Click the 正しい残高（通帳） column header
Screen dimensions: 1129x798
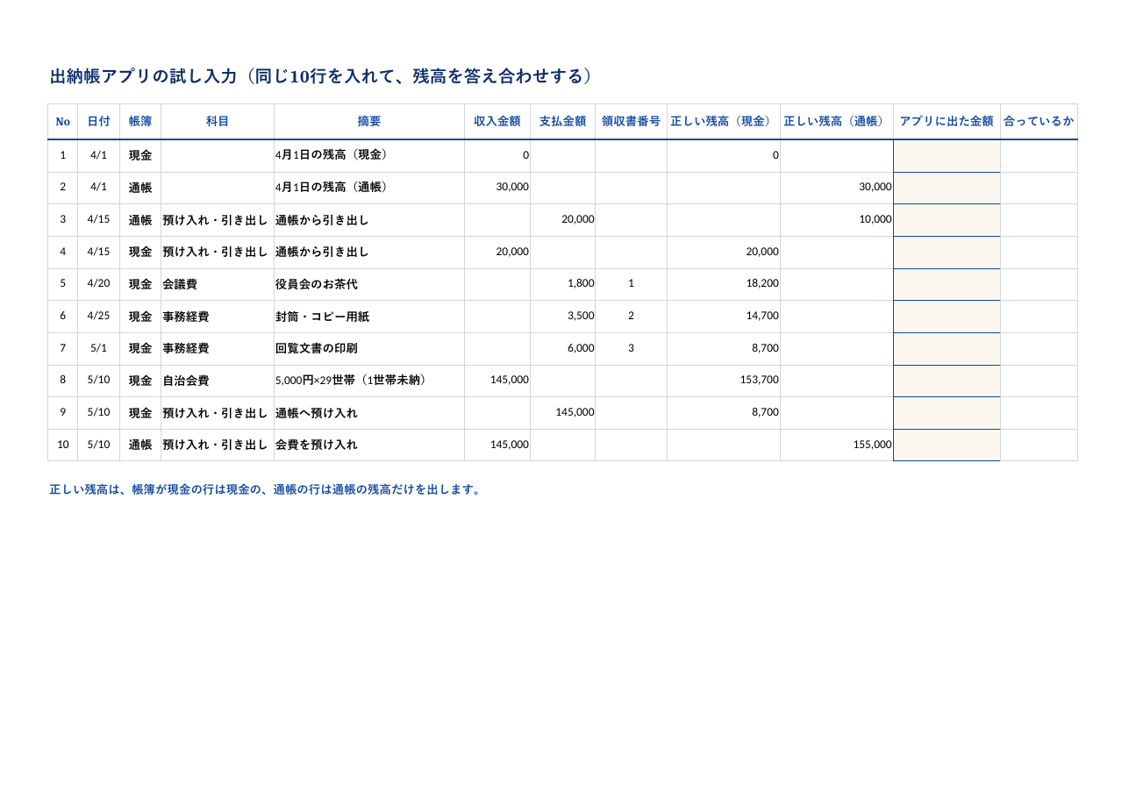(837, 122)
